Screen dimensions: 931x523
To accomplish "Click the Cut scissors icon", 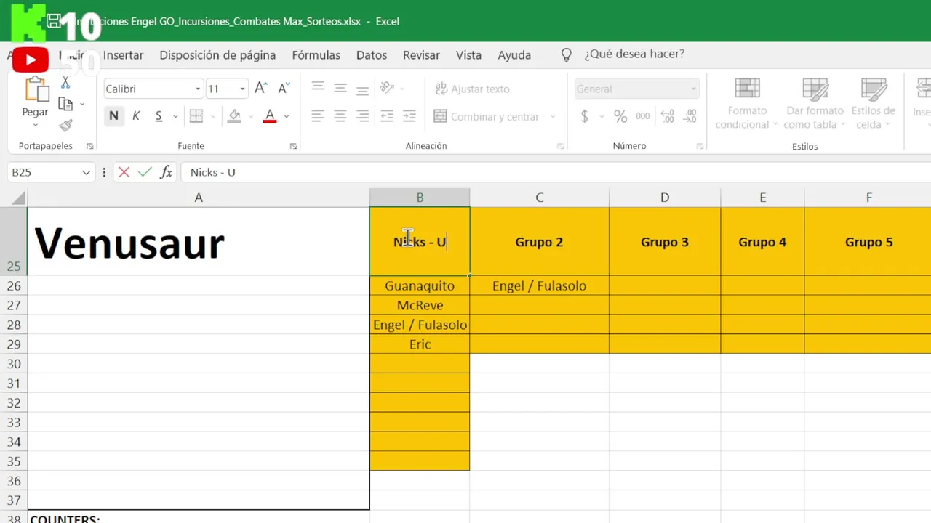I will click(65, 83).
